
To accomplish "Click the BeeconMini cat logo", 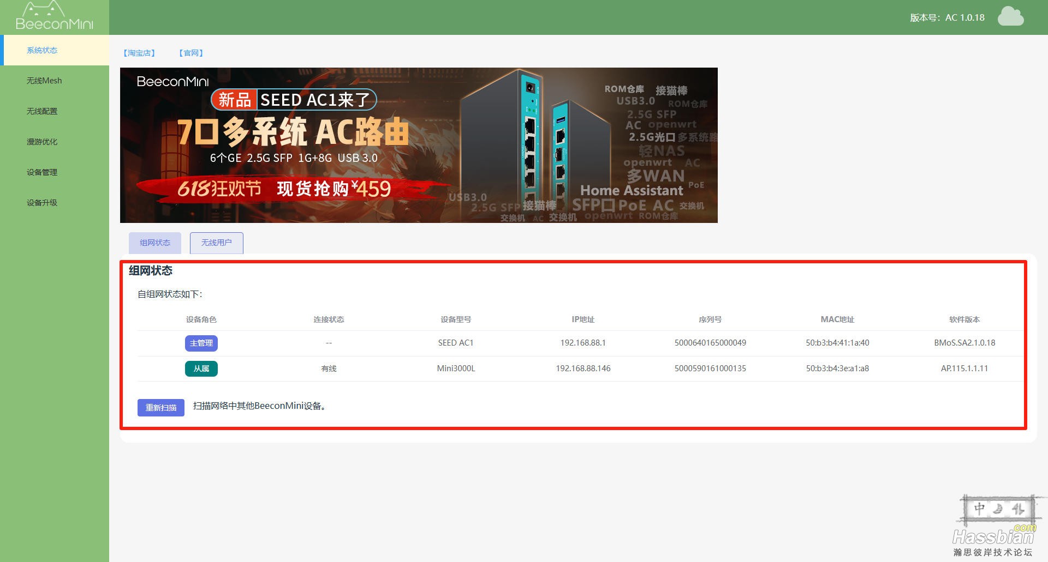I will pos(54,15).
